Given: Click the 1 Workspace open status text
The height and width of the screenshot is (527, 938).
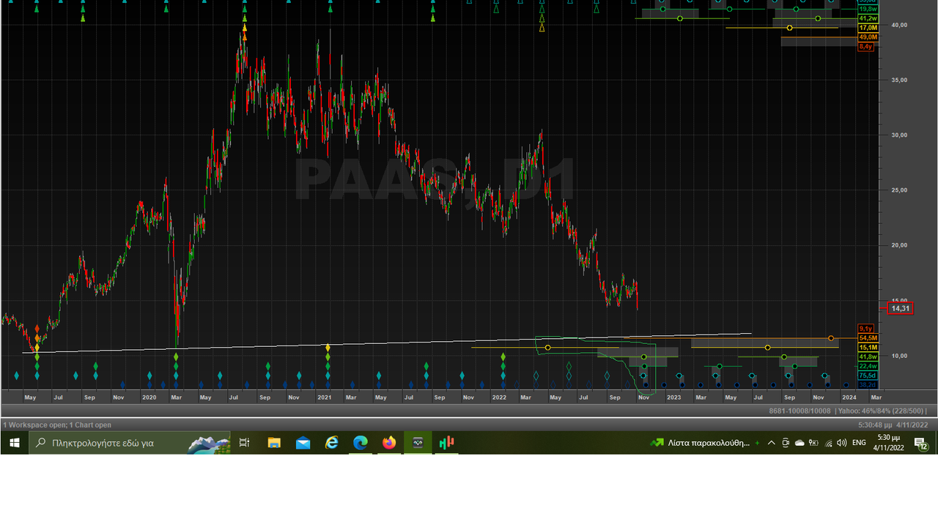Looking at the screenshot, I should tap(57, 425).
